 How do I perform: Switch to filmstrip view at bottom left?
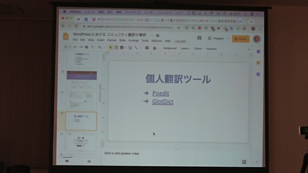(67, 161)
